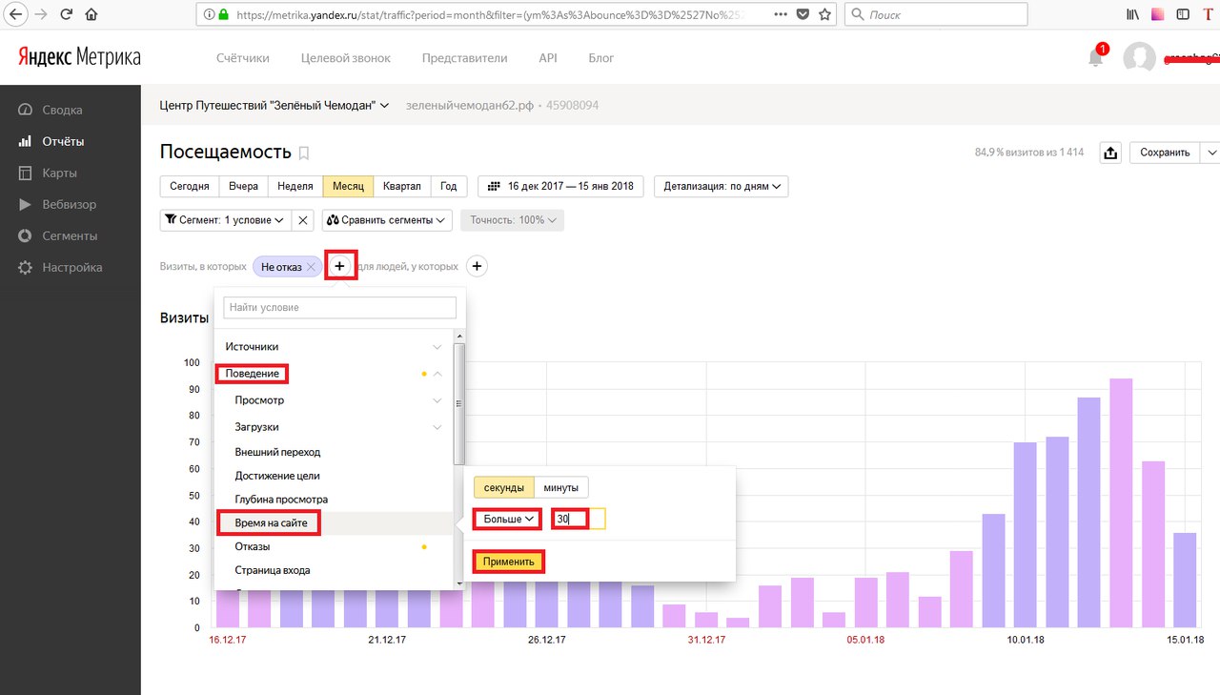Open the Больше comparison dropdown
The image size is (1220, 695).
pos(507,519)
